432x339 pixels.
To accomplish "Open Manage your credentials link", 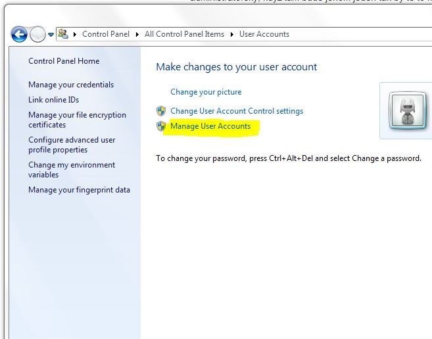I will coord(71,85).
